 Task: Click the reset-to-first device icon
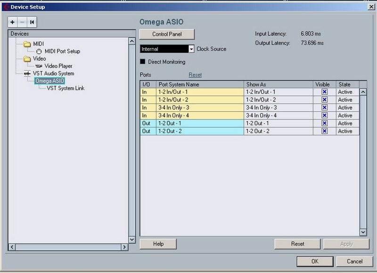click(x=32, y=22)
